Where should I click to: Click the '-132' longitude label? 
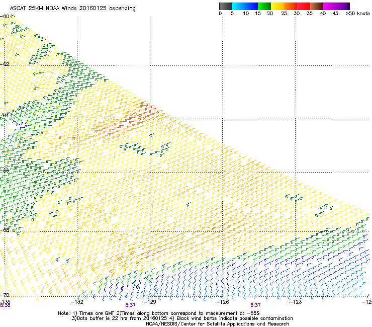[x=77, y=302]
